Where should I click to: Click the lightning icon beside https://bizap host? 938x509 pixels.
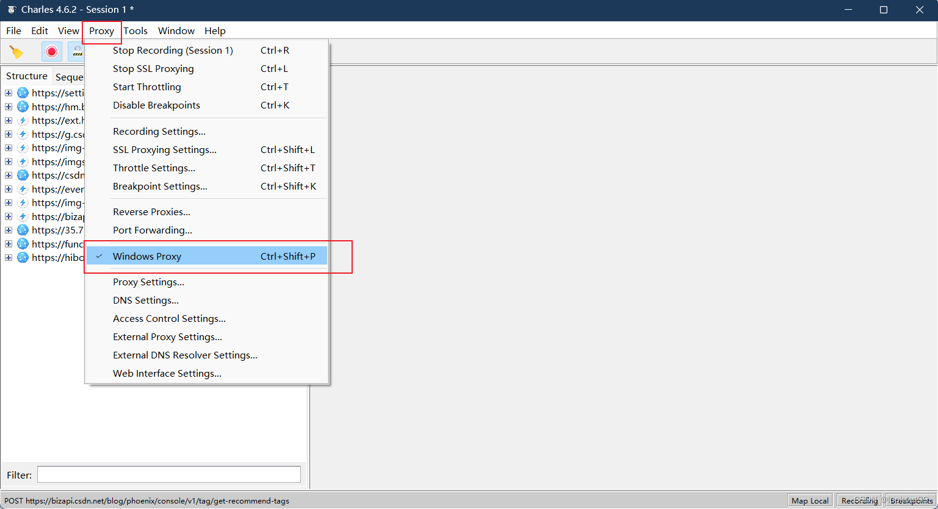(x=23, y=216)
